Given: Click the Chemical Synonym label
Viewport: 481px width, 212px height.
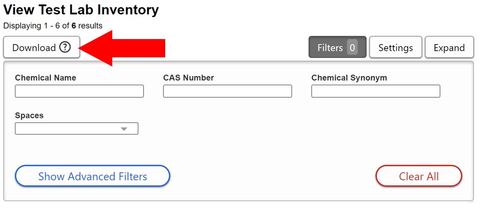Looking at the screenshot, I should click(x=349, y=78).
